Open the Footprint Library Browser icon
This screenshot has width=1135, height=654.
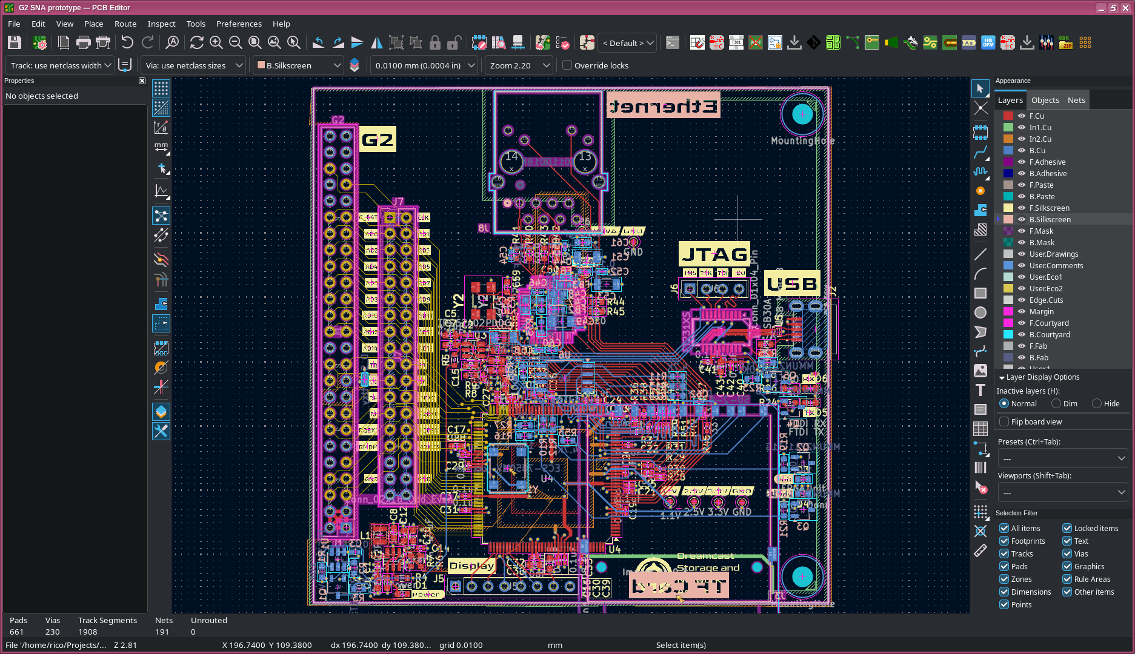[498, 42]
